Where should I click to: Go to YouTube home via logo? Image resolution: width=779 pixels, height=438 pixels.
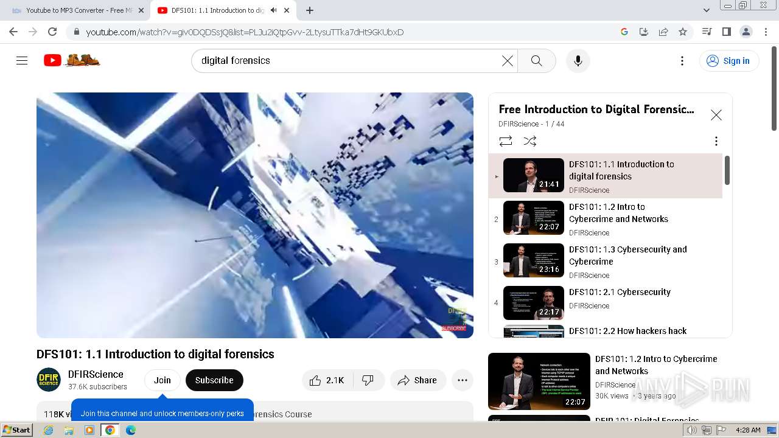(x=72, y=60)
